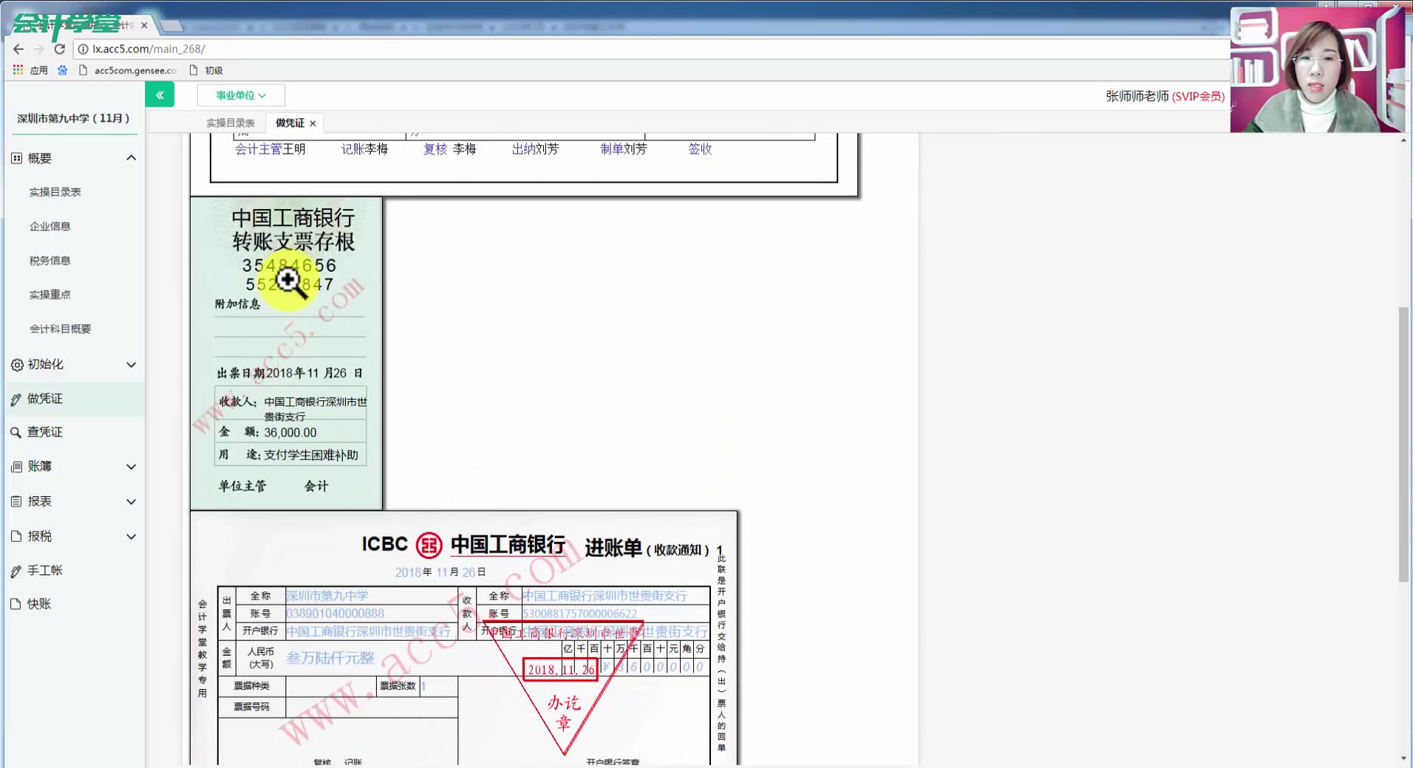Click the 手工帐 pencil icon

pyautogui.click(x=16, y=572)
